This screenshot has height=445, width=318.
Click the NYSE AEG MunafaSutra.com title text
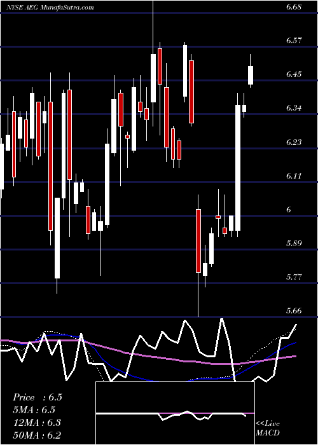pos(50,8)
